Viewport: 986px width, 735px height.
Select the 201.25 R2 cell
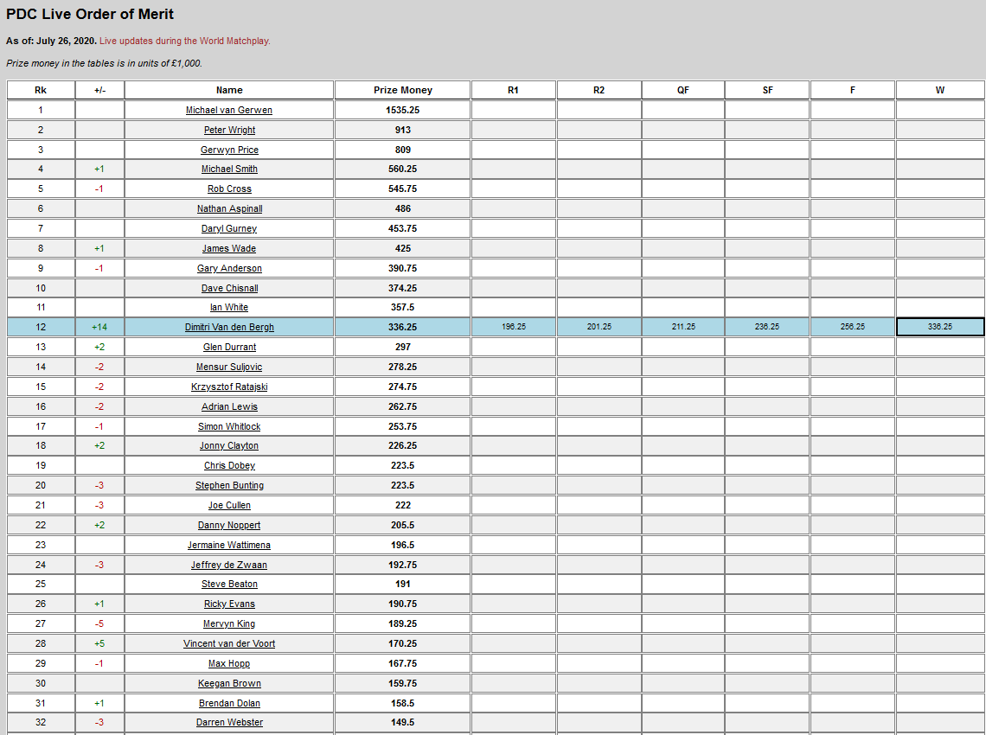click(x=599, y=327)
